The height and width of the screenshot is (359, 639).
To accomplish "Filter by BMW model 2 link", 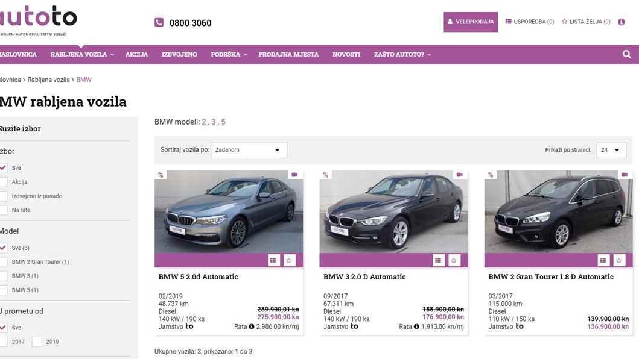I will (204, 122).
